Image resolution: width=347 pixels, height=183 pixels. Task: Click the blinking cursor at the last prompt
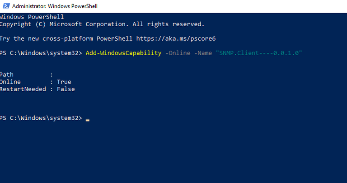[88, 119]
